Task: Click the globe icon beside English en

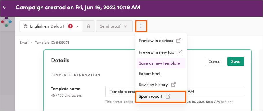Action: (x=25, y=26)
